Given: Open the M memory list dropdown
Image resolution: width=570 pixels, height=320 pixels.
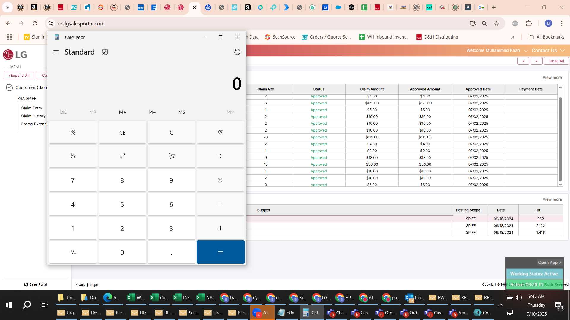Looking at the screenshot, I should (230, 112).
